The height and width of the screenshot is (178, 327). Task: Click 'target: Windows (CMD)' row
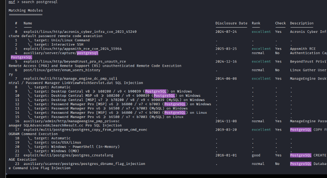point(53,151)
